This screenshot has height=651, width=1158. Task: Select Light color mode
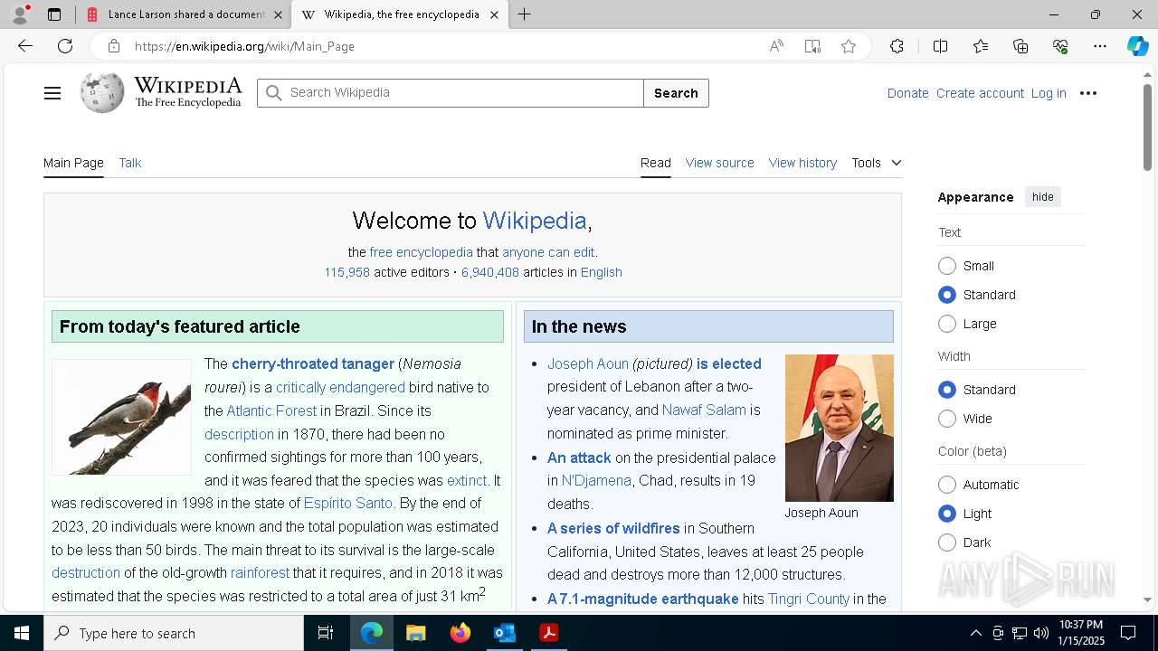[x=947, y=514]
